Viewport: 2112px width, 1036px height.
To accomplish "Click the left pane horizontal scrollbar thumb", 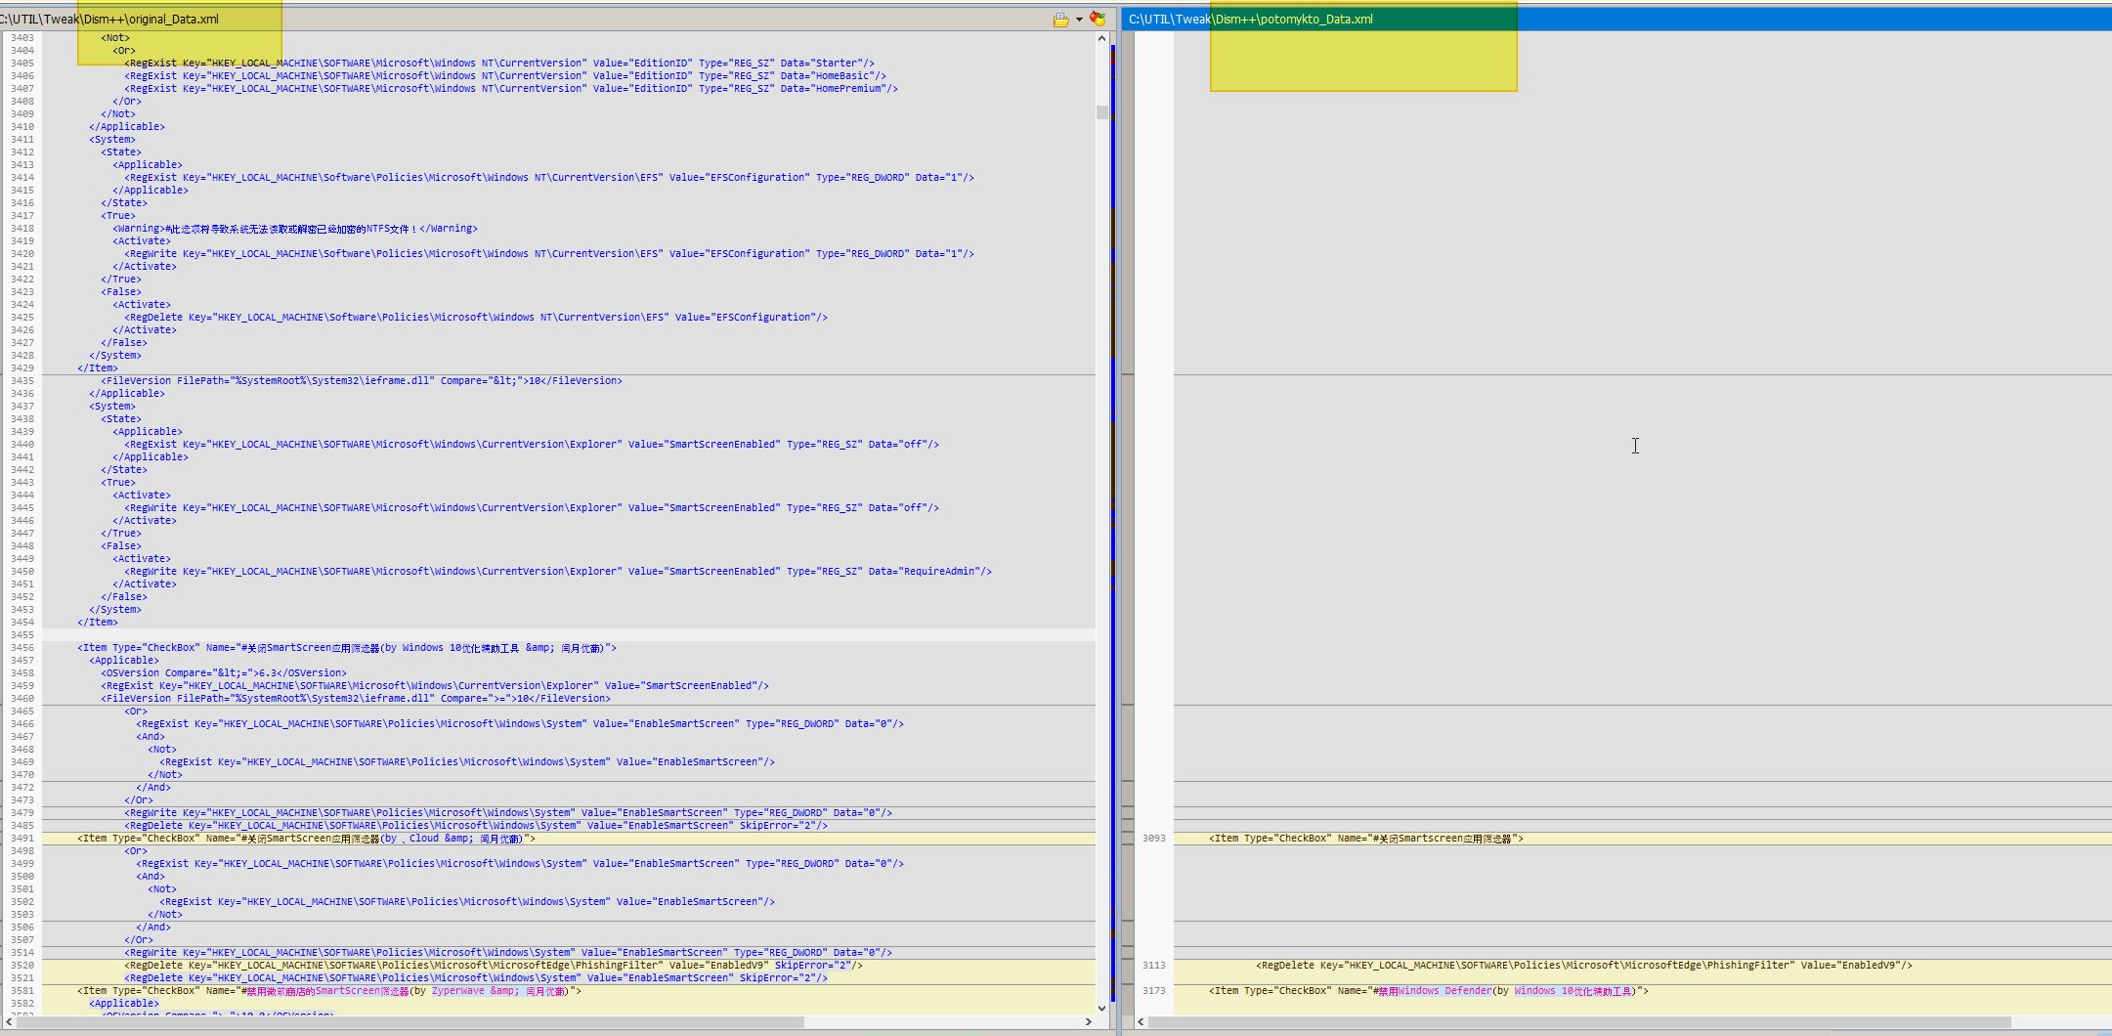I will (410, 1022).
